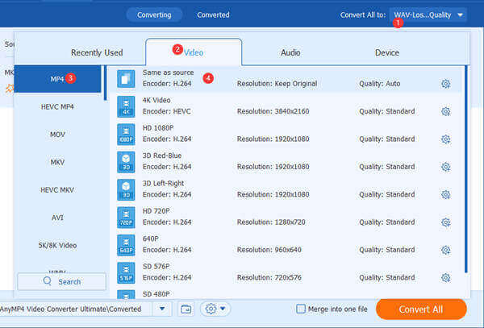Select the 'HD 720P' preset row text
The image size is (484, 328).
tap(156, 211)
